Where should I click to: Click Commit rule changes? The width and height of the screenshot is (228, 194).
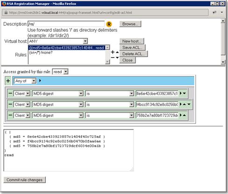pyautogui.click(x=24, y=180)
